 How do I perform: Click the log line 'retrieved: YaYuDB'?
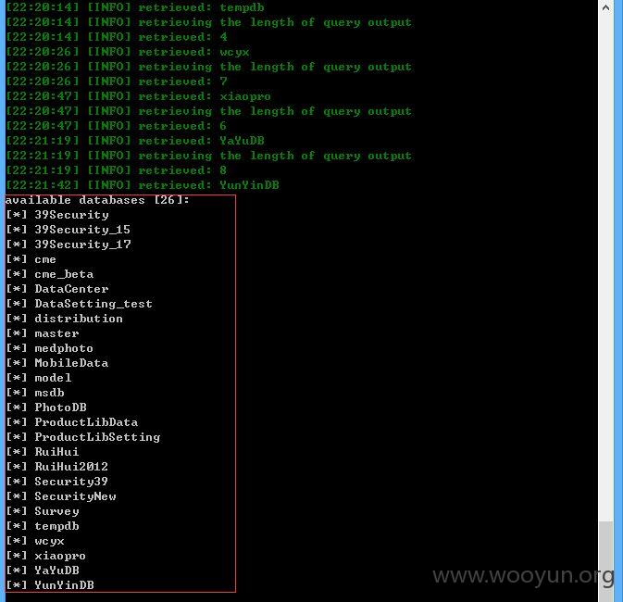(135, 141)
